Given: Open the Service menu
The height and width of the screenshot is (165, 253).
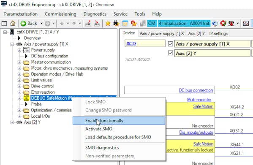Looking at the screenshot, I should click(120, 14).
